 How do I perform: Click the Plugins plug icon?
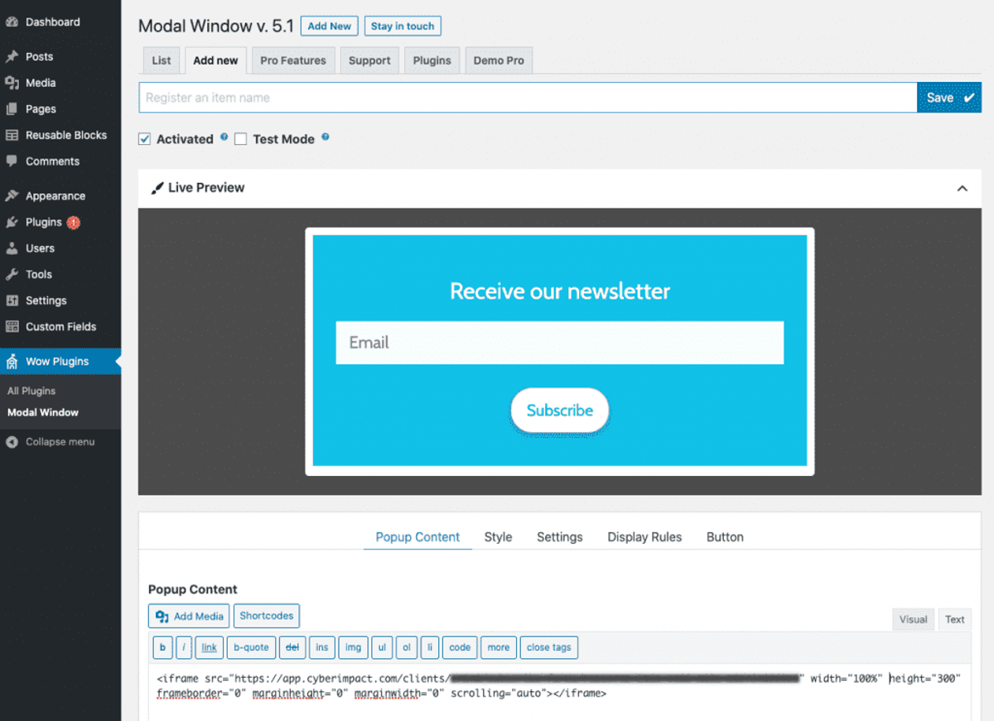coord(12,223)
